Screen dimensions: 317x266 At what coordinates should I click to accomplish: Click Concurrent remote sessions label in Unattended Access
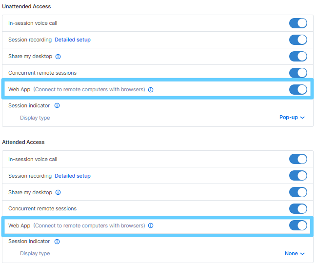pyautogui.click(x=42, y=73)
